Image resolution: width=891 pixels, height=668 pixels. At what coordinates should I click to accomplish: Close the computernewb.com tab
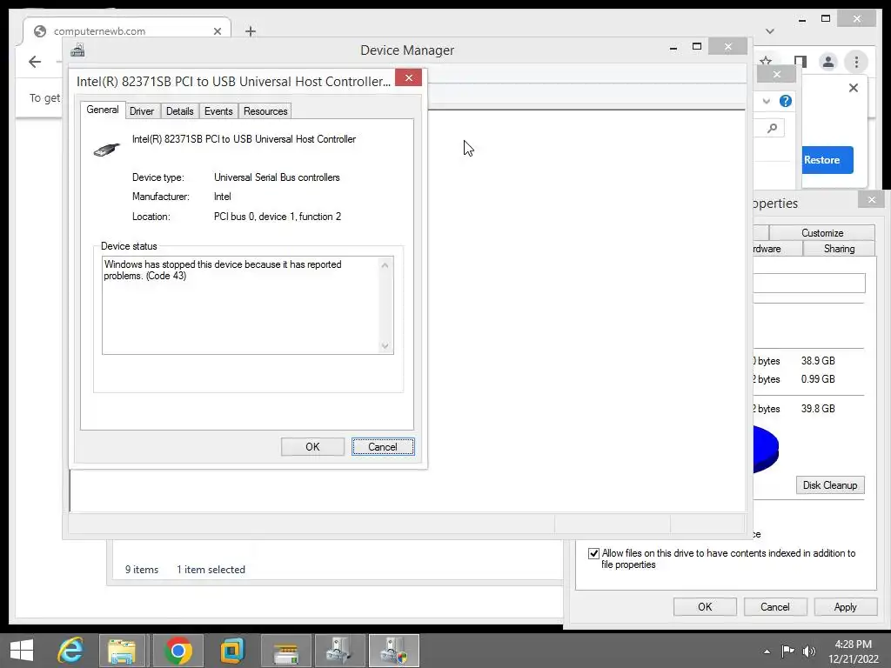pyautogui.click(x=217, y=31)
